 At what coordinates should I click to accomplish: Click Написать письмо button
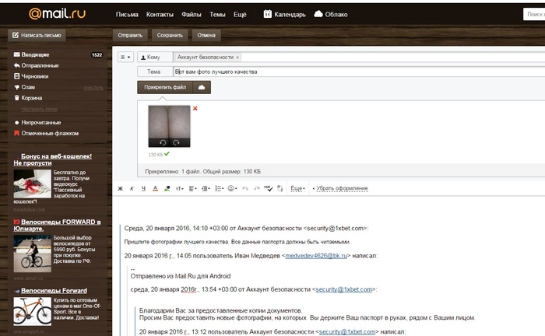pos(37,35)
